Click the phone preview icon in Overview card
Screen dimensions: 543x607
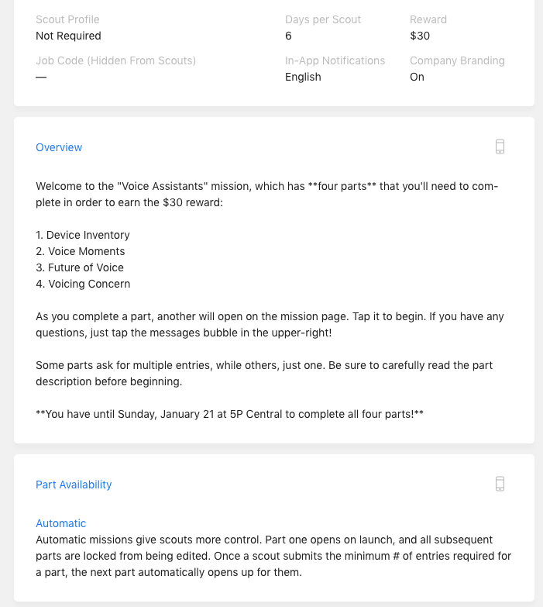(x=500, y=147)
